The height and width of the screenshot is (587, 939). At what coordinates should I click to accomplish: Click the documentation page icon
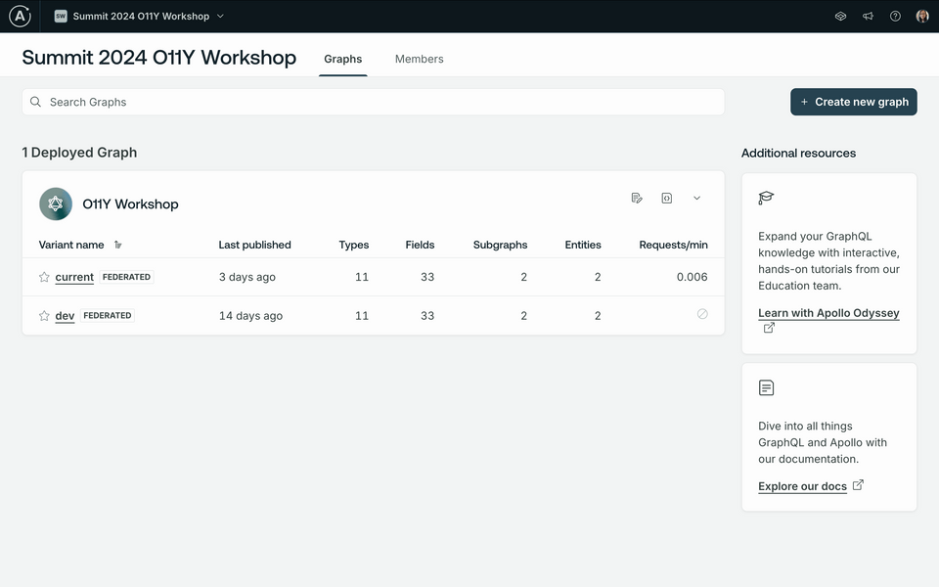pyautogui.click(x=766, y=387)
